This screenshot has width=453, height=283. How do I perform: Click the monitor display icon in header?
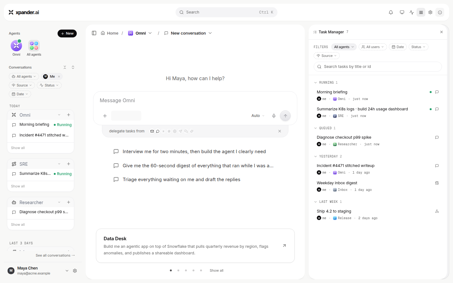(x=402, y=12)
